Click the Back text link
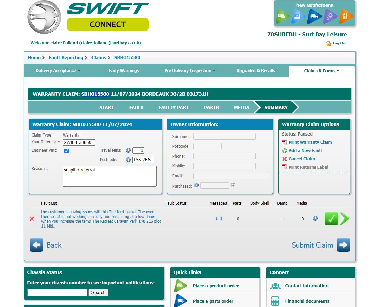The height and width of the screenshot is (307, 384). [54, 245]
